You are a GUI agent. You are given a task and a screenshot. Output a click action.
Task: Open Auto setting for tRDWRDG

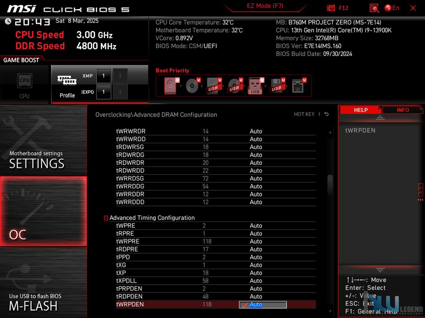255,155
